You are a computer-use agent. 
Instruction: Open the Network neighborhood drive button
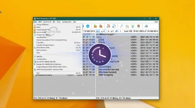[x=117, y=31]
